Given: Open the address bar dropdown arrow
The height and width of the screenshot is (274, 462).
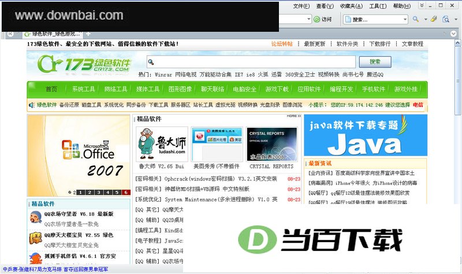Looking at the screenshot, I should tap(308, 19).
